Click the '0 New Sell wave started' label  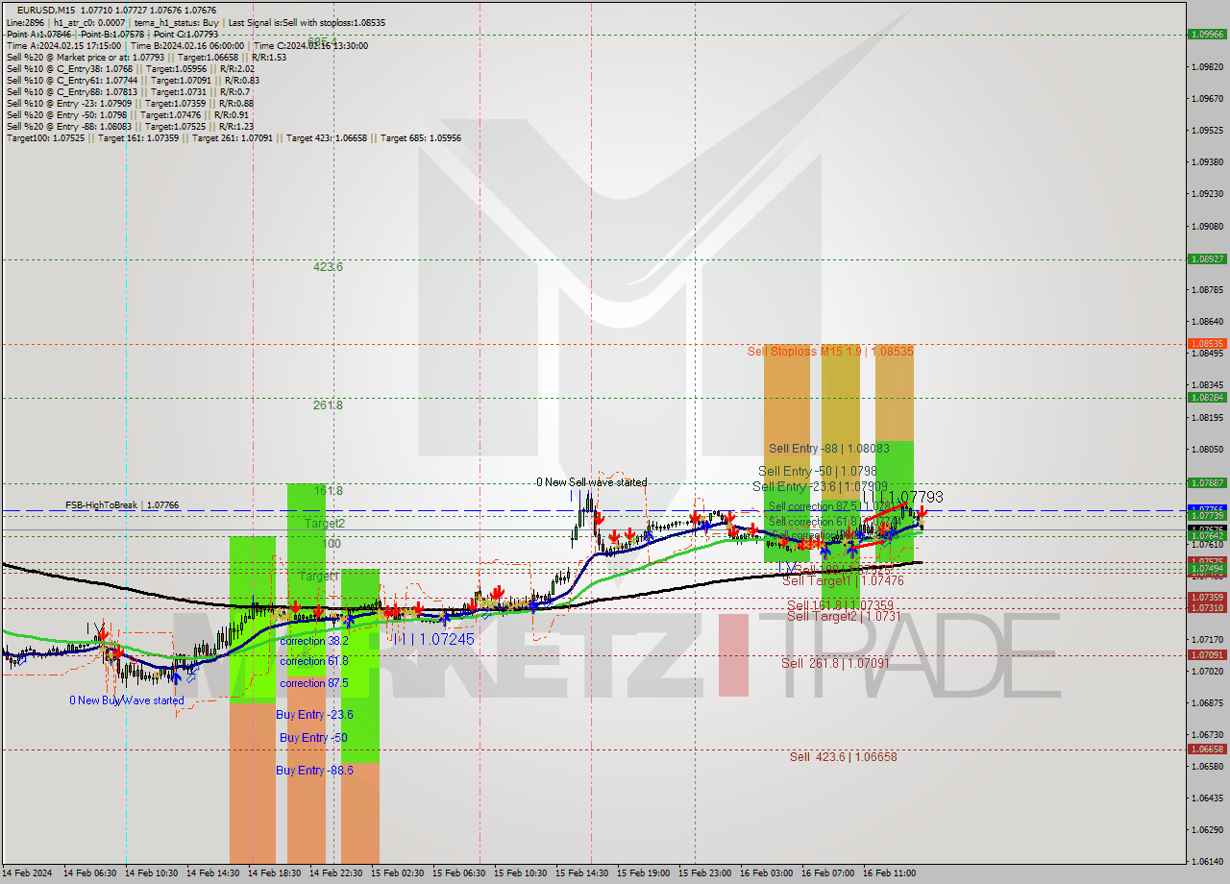(x=592, y=482)
